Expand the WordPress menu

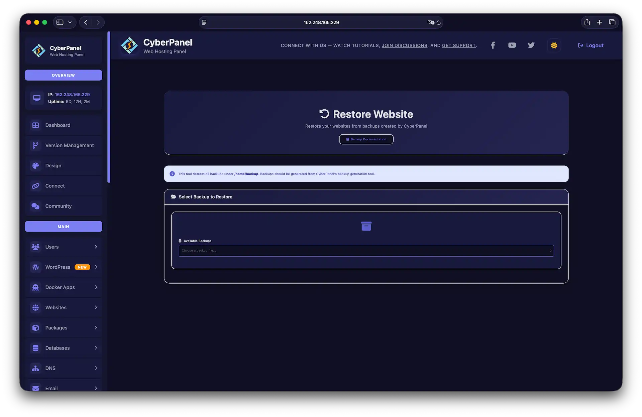[x=63, y=267]
